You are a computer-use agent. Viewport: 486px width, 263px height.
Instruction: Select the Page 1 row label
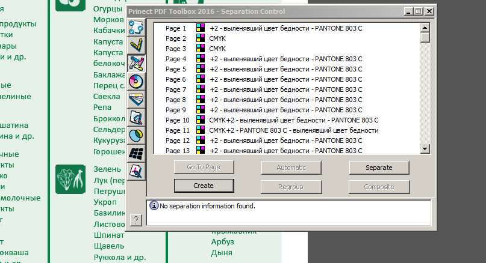click(x=176, y=28)
